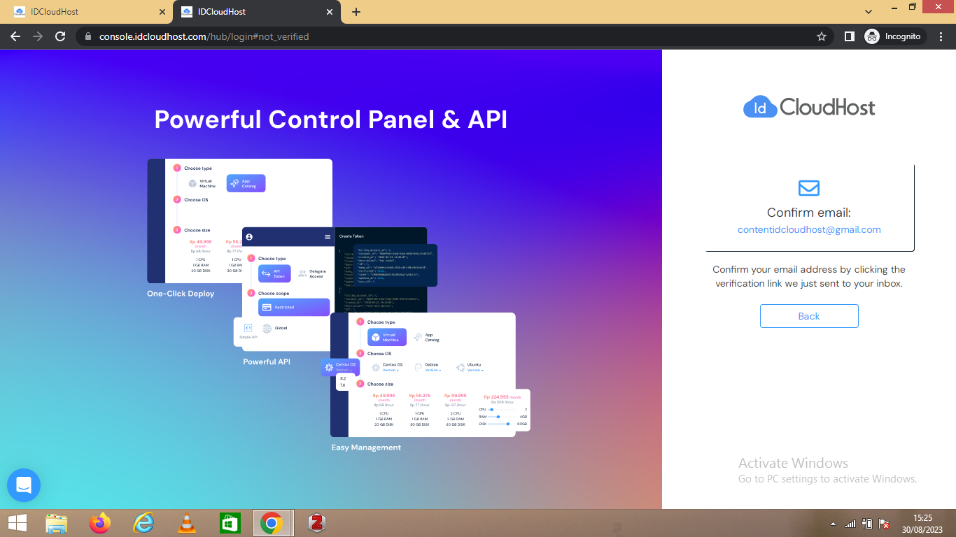
Task: Click the Incognito profile indicator
Action: (895, 36)
